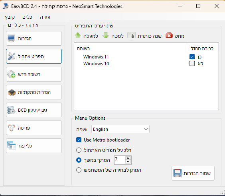This screenshot has height=196, width=225.
Task: Click the green down arrow icon למטה
Action: [106, 35]
